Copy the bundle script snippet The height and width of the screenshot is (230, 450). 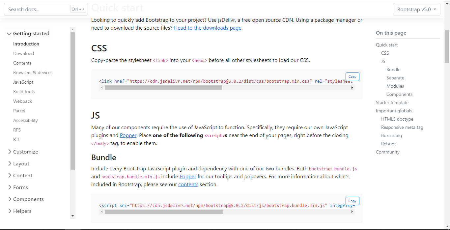(352, 201)
